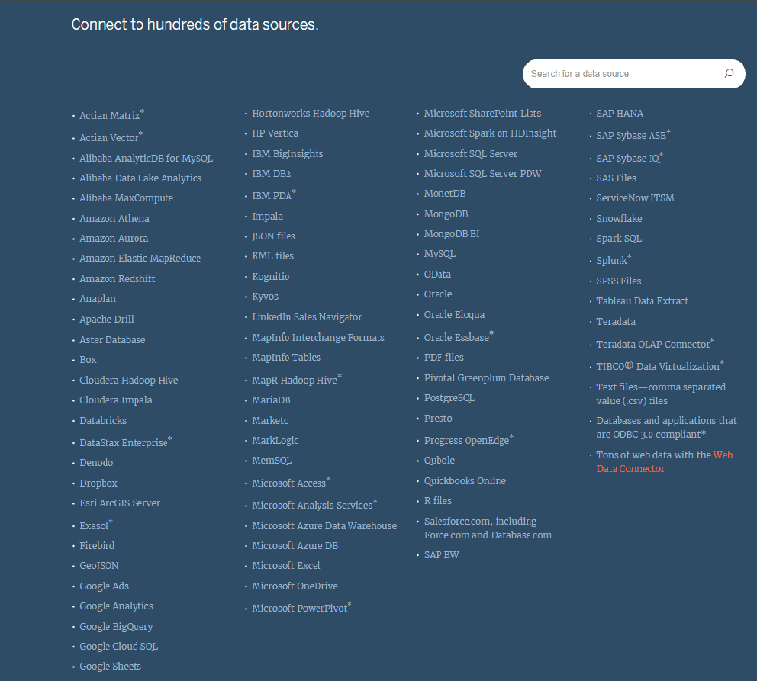This screenshot has height=681, width=757.
Task: Click 'Microsoft SharePoint Lists'
Action: coord(483,114)
